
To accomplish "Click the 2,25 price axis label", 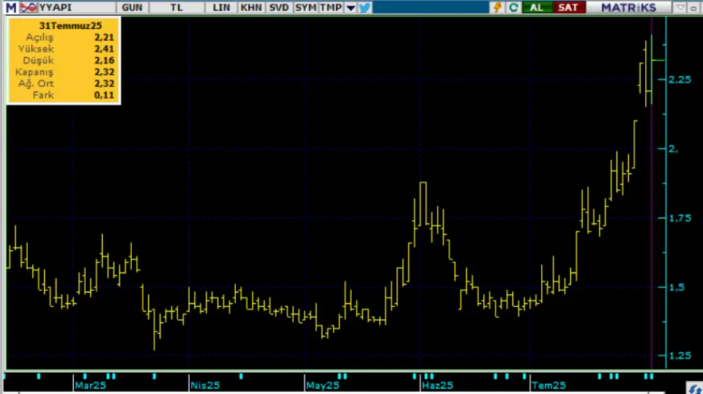I will (x=680, y=80).
